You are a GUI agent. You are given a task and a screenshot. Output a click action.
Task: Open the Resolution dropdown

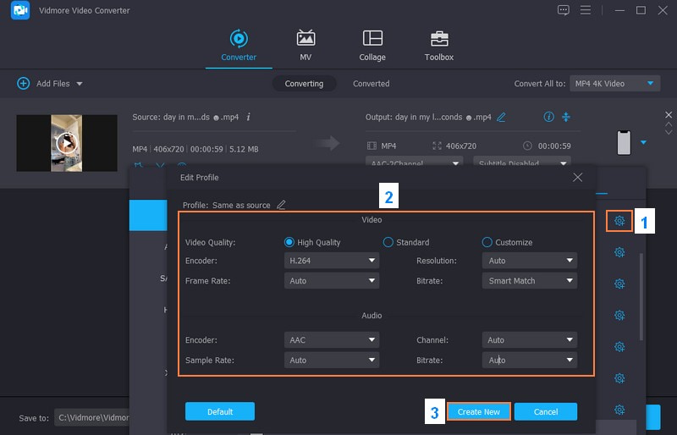(x=531, y=262)
